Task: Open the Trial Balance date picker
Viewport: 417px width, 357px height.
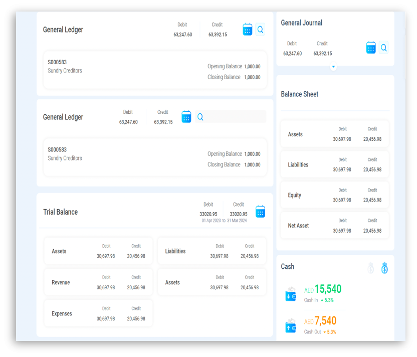Action: (x=260, y=212)
